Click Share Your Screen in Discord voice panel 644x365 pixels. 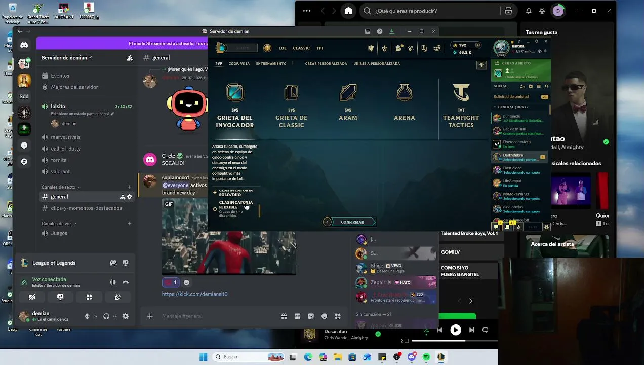60,297
